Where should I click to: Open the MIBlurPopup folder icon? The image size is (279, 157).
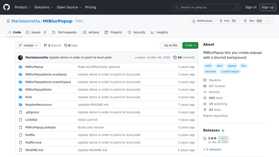21,67
